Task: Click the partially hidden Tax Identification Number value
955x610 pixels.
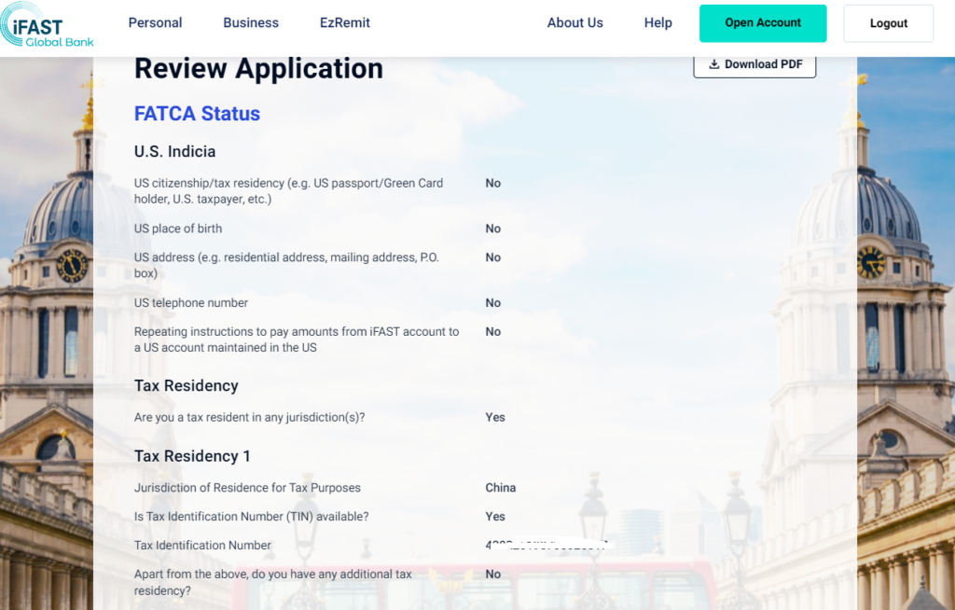Action: (x=547, y=546)
